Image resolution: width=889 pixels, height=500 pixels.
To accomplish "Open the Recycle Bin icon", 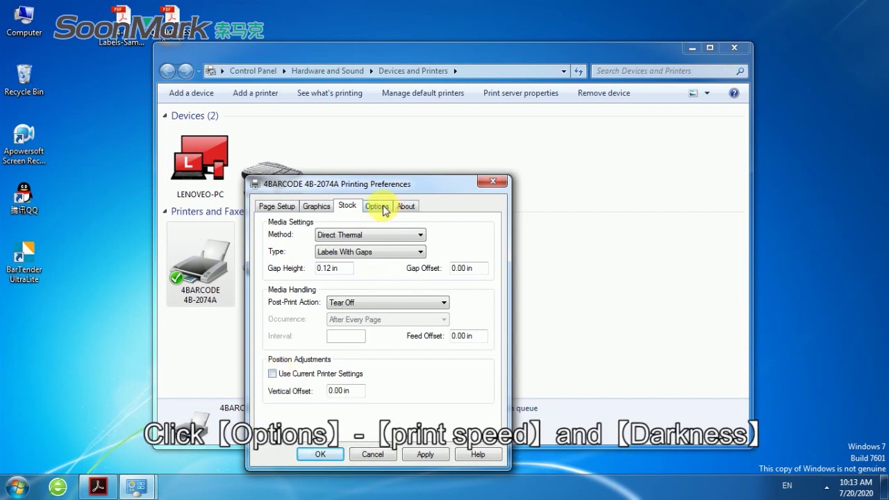I will 24,80.
